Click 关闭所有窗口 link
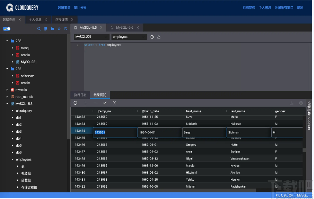 tap(284, 8)
